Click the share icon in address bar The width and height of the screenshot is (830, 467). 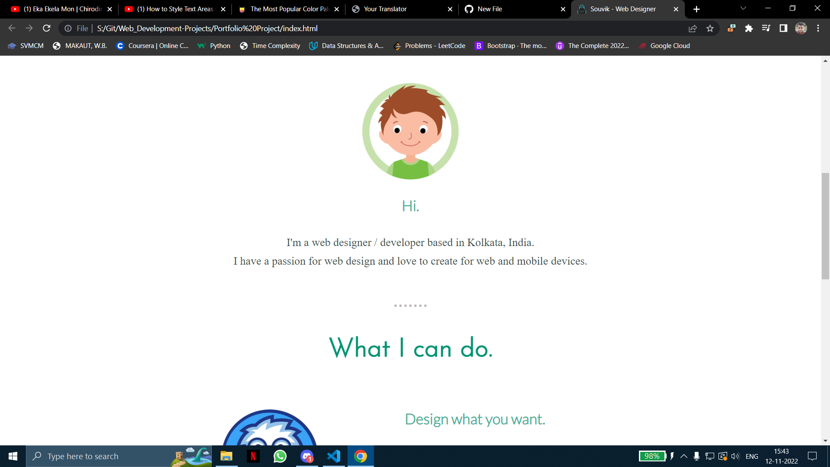(x=693, y=28)
